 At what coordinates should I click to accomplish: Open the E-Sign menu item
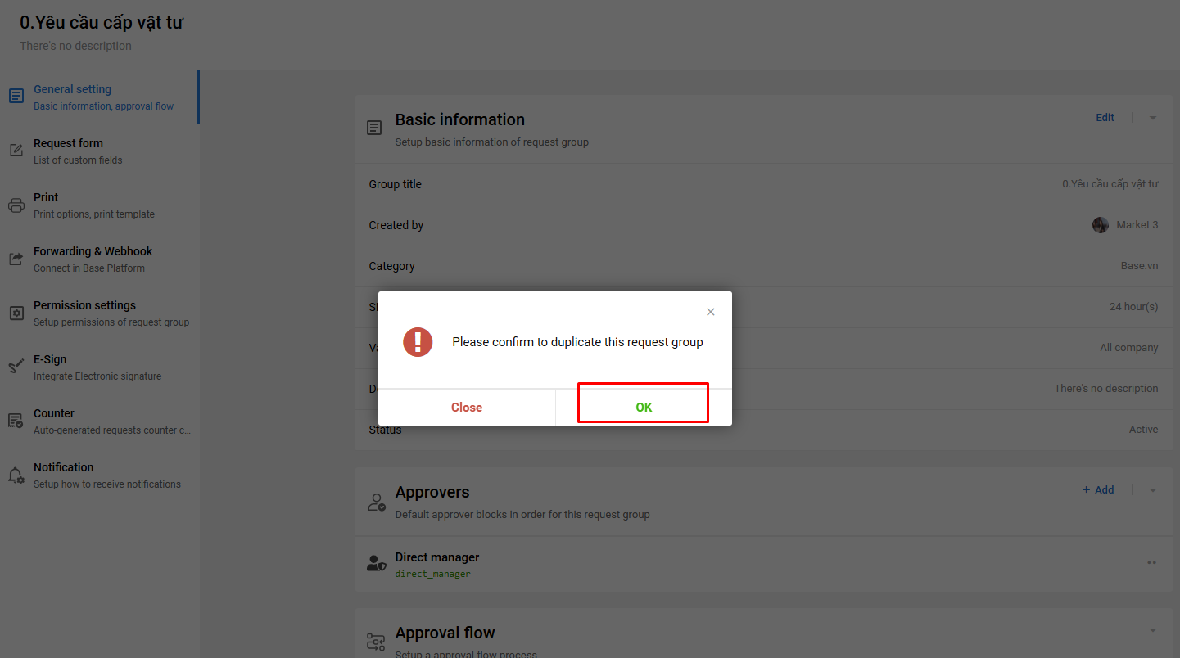[99, 367]
